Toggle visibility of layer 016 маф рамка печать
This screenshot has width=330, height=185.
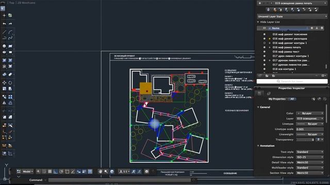click(265, 47)
